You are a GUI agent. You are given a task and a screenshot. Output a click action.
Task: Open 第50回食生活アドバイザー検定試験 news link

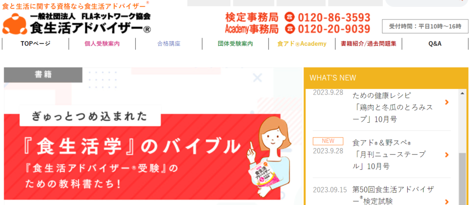(x=393, y=195)
